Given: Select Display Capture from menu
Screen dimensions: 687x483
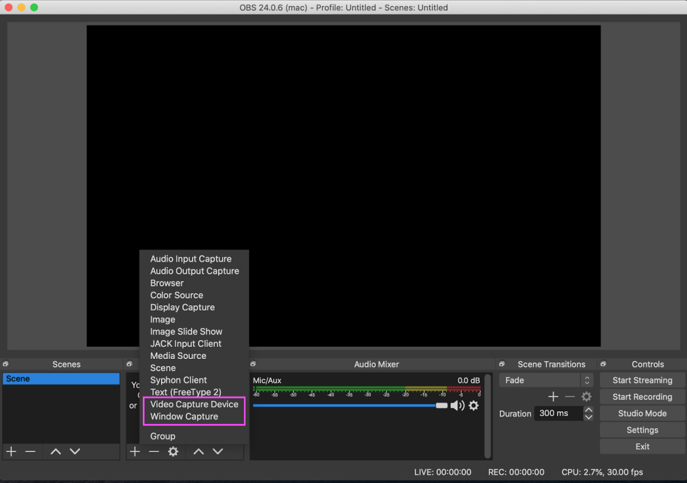Looking at the screenshot, I should click(182, 308).
